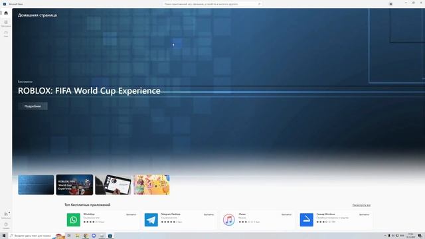
Task: Open the Telegram Desktop app icon
Action: 151,220
